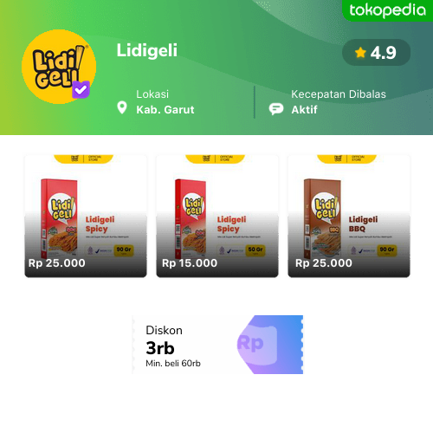
Task: Click the Aktif reply status text
Action: pyautogui.click(x=304, y=110)
